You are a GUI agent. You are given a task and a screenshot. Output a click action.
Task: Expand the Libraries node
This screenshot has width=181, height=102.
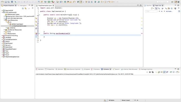point(6,28)
